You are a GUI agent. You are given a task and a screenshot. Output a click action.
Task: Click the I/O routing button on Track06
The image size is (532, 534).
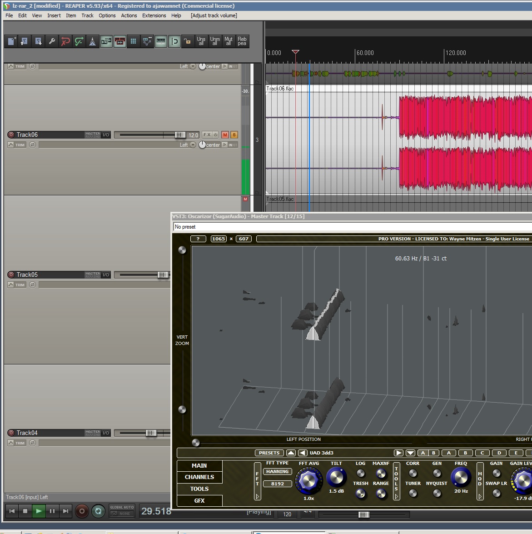coord(106,135)
